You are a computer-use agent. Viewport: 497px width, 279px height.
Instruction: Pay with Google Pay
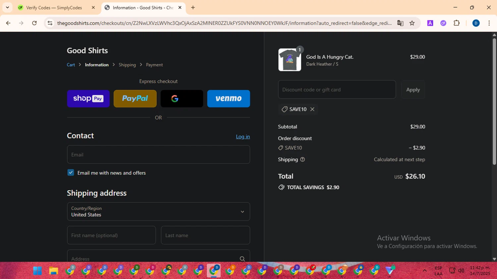click(x=182, y=99)
